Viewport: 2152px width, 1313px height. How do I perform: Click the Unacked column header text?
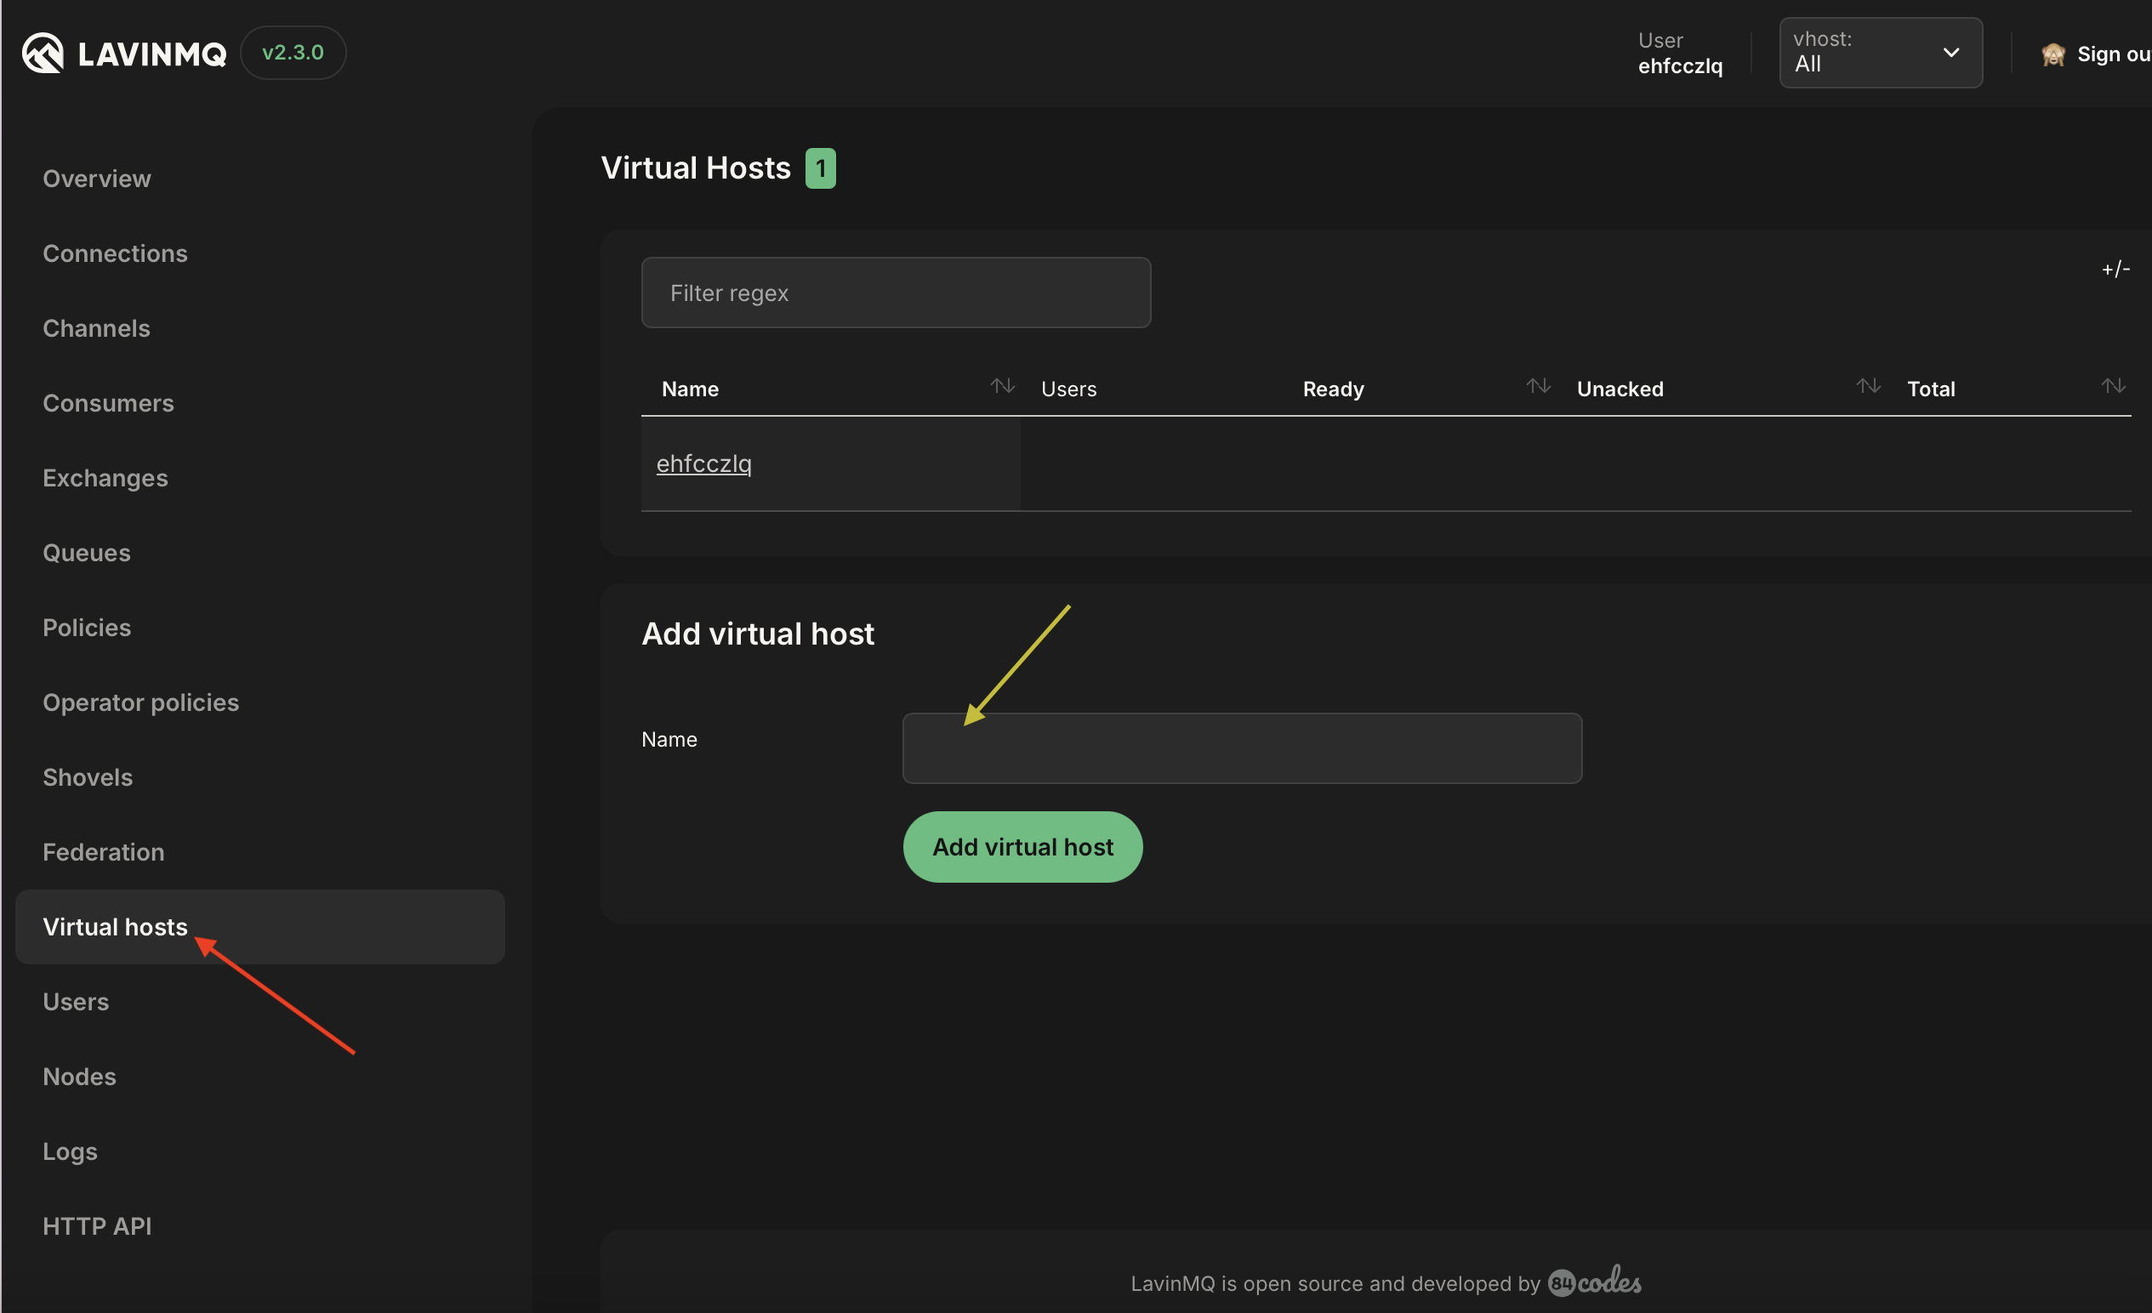click(x=1620, y=389)
